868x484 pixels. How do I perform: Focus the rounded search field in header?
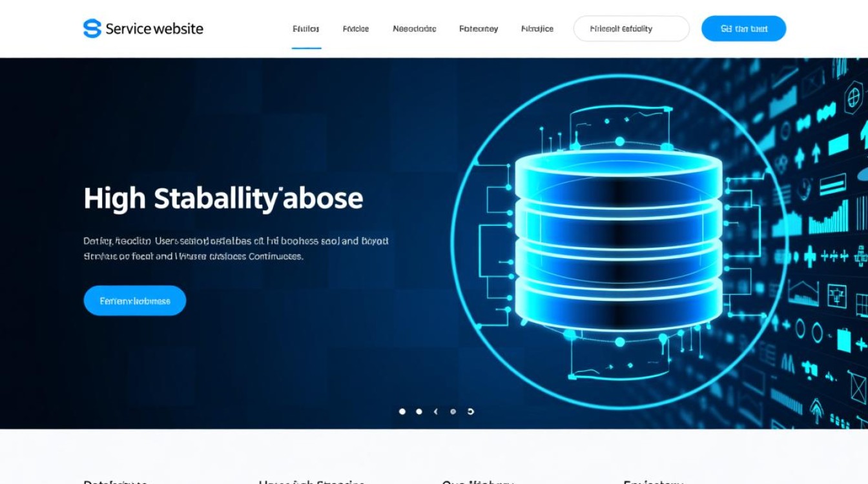(x=631, y=29)
